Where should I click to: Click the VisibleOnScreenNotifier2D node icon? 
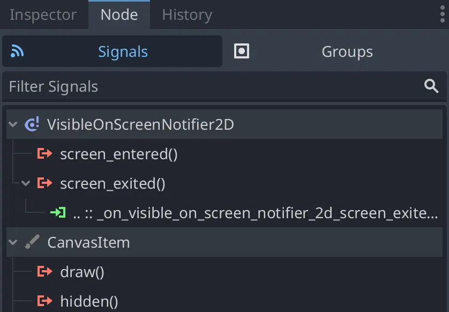coord(32,125)
